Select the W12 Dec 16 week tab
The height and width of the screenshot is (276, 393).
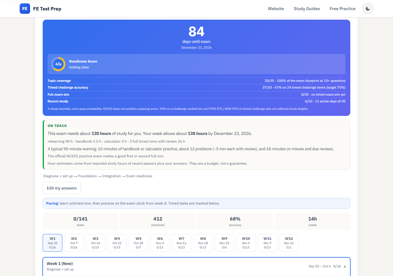pos(289,243)
